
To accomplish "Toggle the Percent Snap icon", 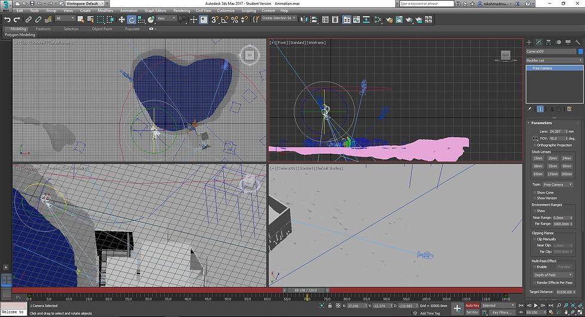I will (235, 20).
